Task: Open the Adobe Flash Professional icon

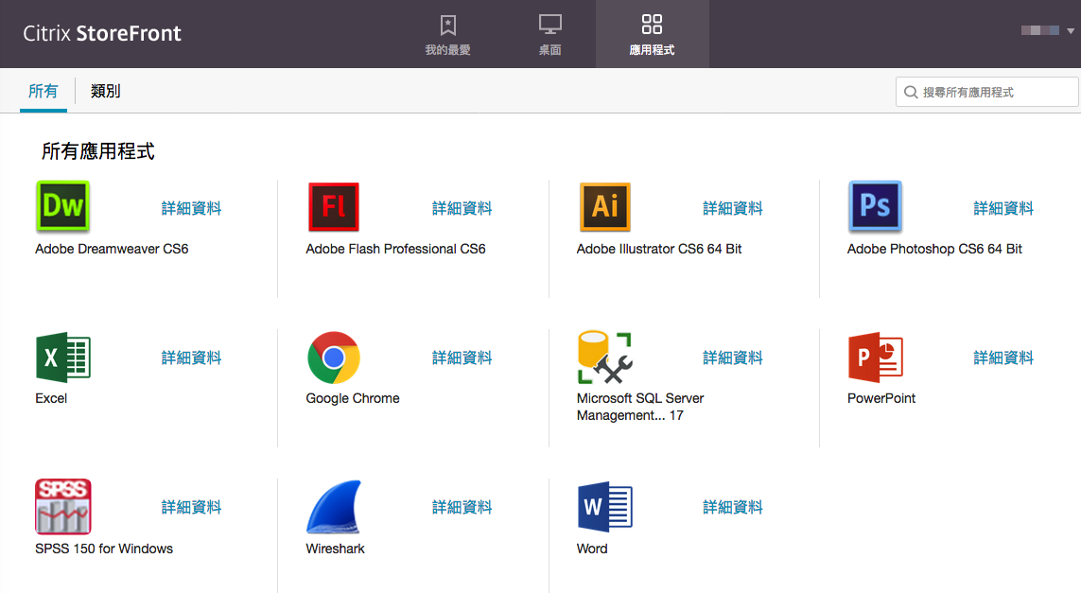Action: click(x=333, y=207)
